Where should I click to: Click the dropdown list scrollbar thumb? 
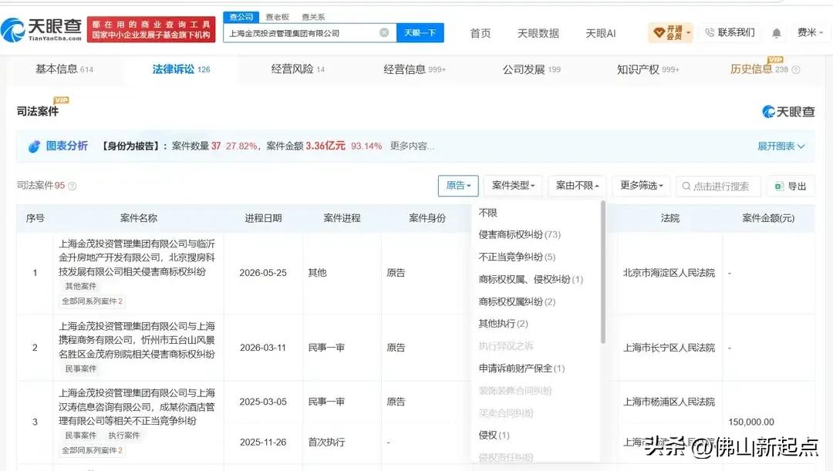coord(603,272)
